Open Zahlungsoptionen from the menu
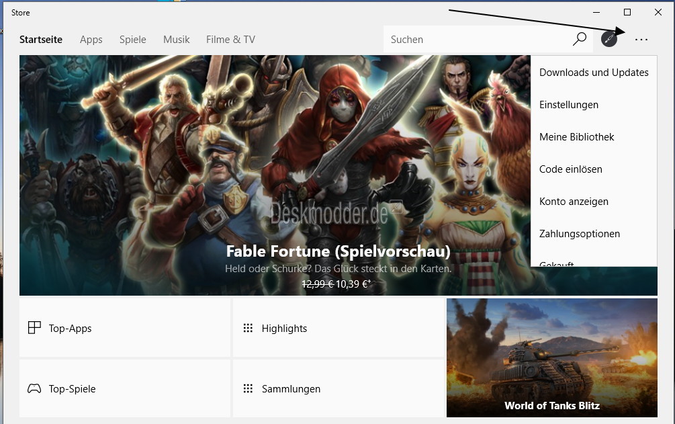675x424 pixels. [594, 234]
